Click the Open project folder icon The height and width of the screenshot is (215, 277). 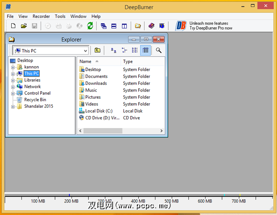click(x=24, y=26)
